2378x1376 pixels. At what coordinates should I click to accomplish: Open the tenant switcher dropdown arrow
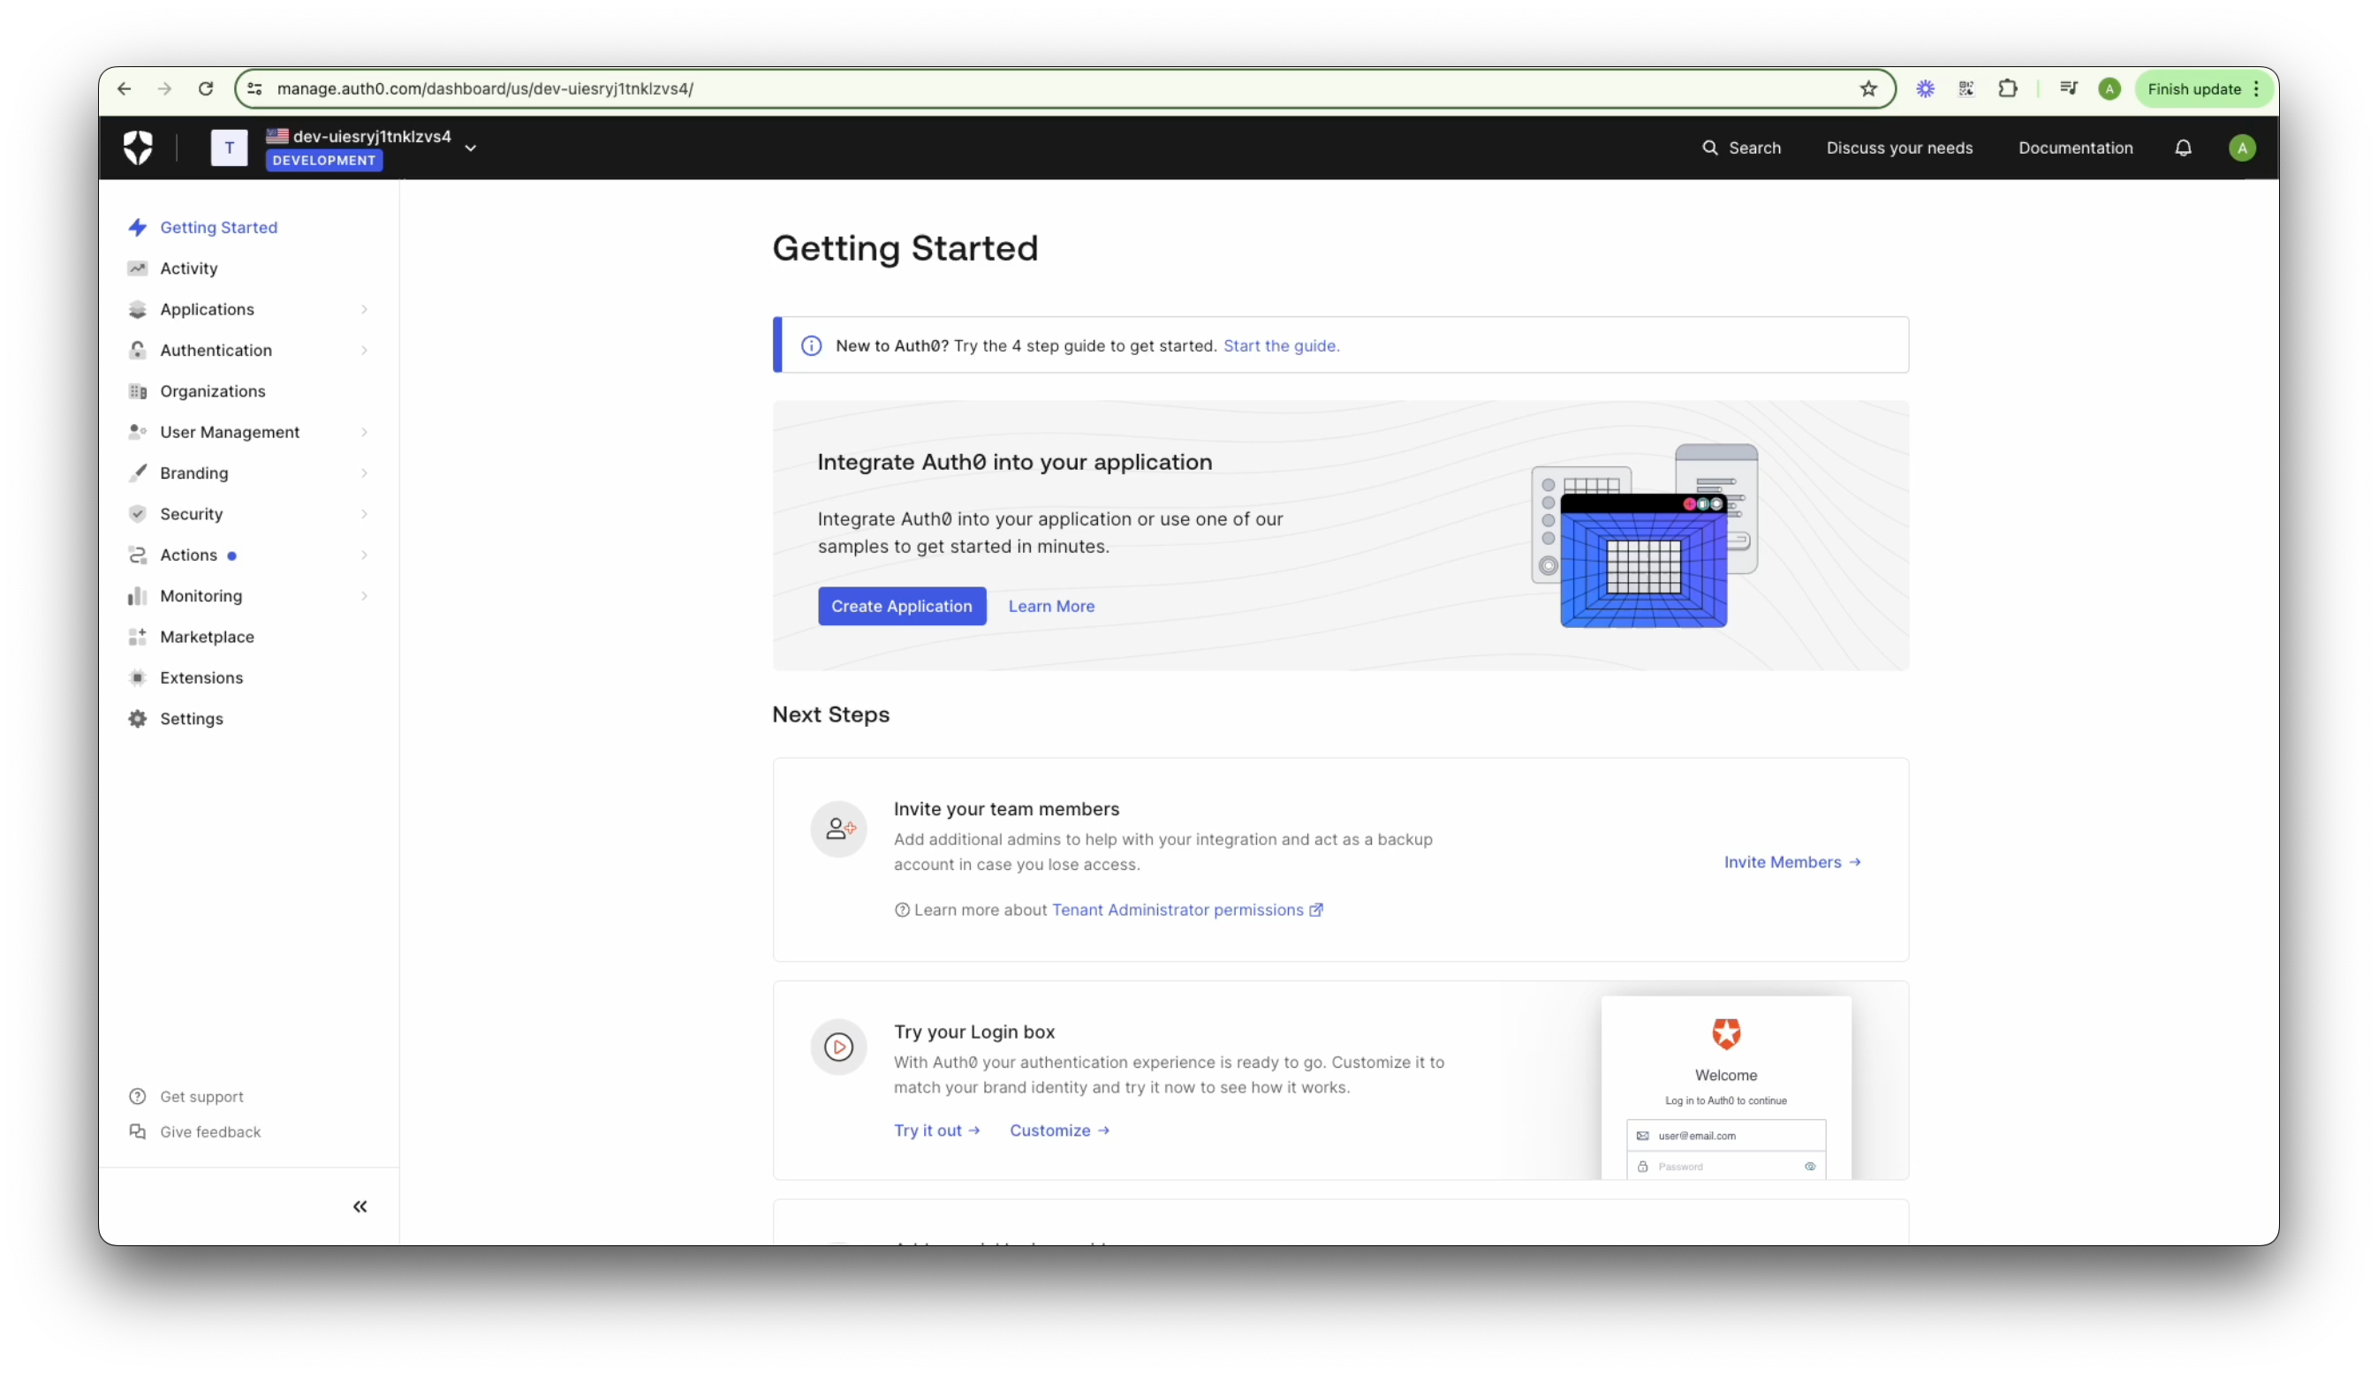[x=470, y=148]
